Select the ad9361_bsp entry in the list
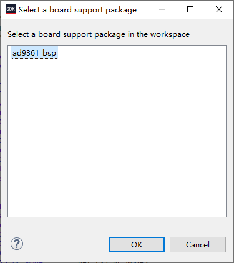 (34, 53)
